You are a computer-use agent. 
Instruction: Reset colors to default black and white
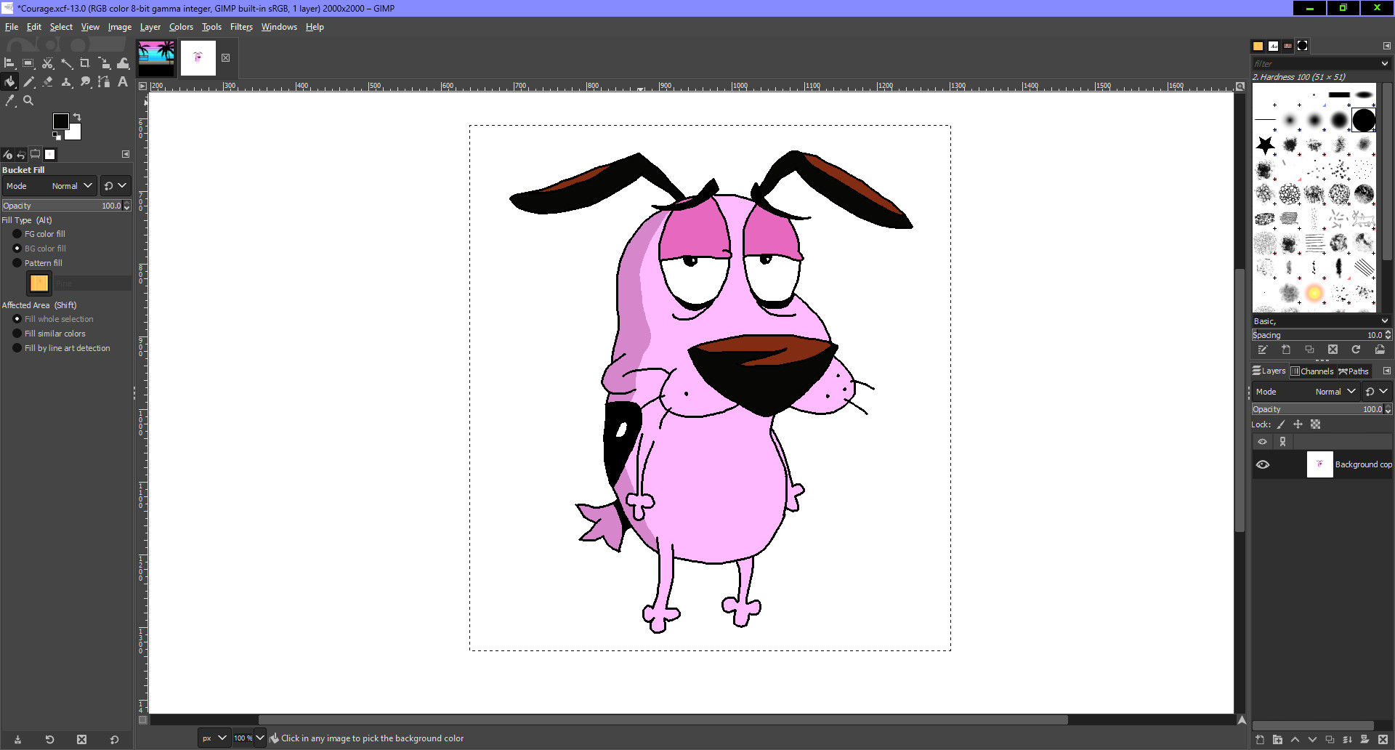point(57,135)
